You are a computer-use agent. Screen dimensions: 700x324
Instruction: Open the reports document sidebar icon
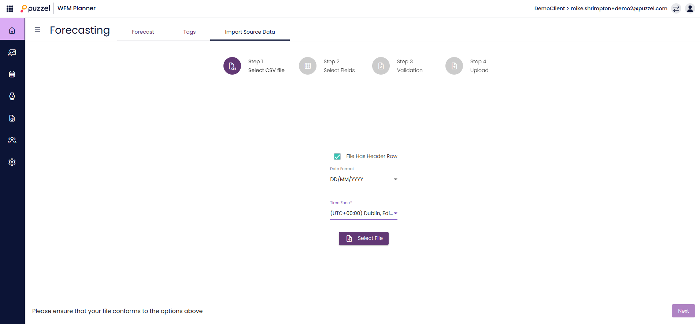click(x=12, y=118)
